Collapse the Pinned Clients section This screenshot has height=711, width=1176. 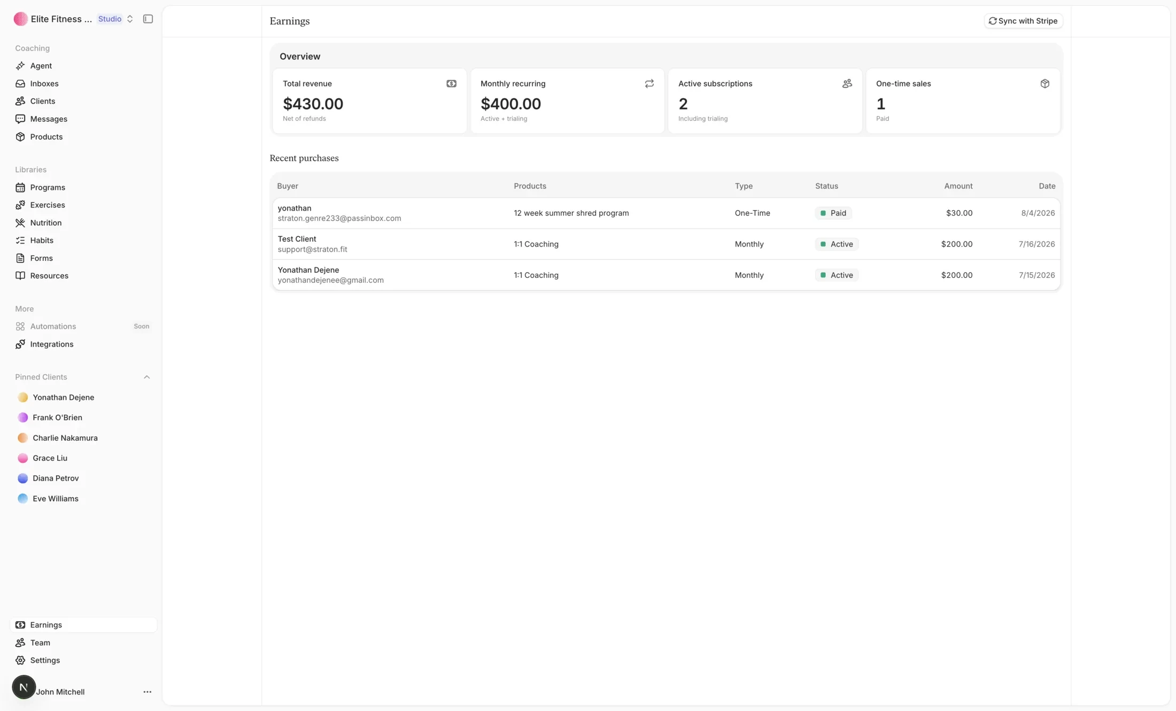click(146, 377)
